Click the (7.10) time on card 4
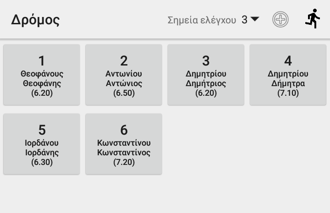 [288, 93]
